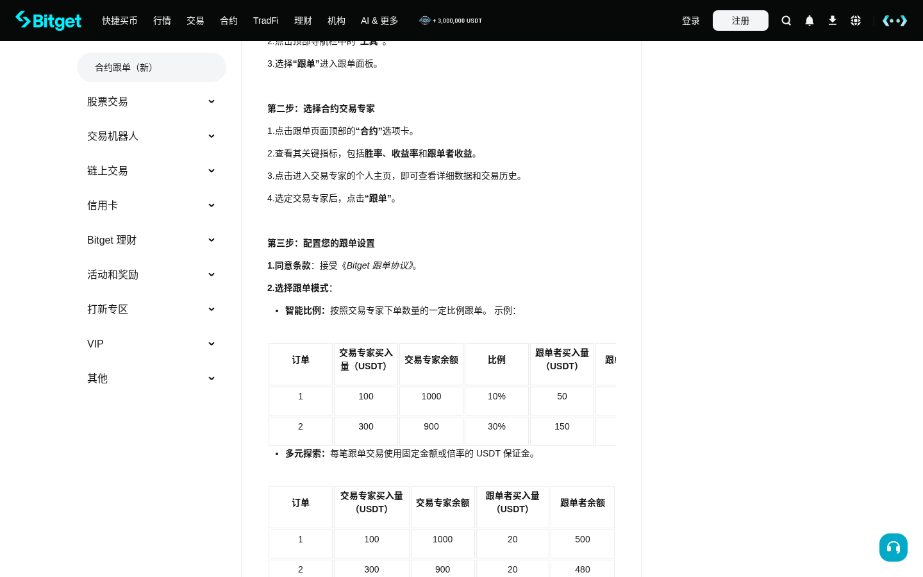Image resolution: width=923 pixels, height=577 pixels.
Task: Expand the 信用卡 sidebar section
Action: [x=151, y=205]
